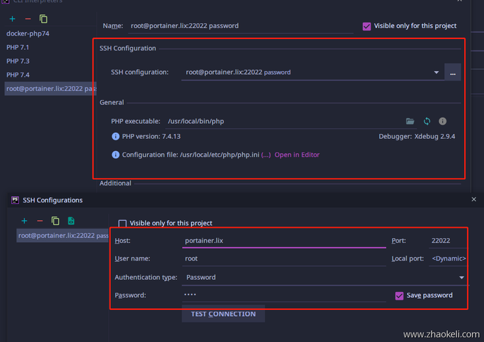
Task: Add new SSH configuration with plus icon
Action: [25, 221]
